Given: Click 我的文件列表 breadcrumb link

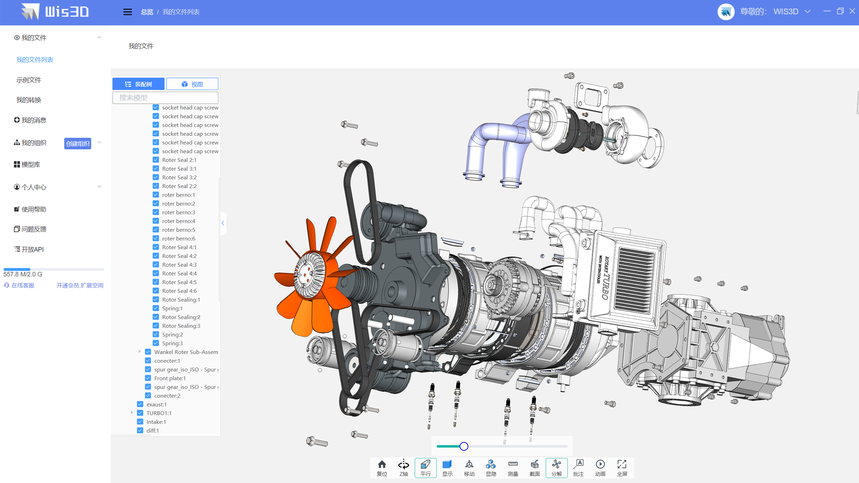Looking at the screenshot, I should point(181,12).
